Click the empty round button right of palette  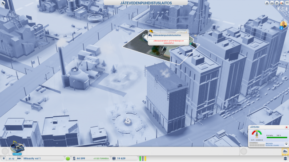click(x=244, y=151)
